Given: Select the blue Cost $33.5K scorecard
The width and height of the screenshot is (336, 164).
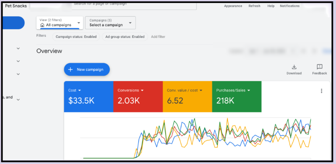Looking at the screenshot, I should (89, 97).
